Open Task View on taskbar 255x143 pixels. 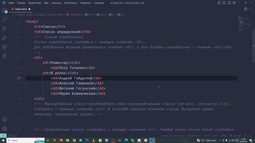click(48, 140)
